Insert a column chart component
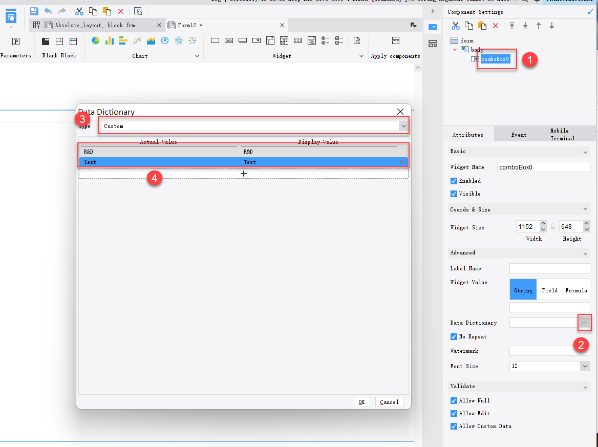Viewport: 598px width, 447px height. 110,40
